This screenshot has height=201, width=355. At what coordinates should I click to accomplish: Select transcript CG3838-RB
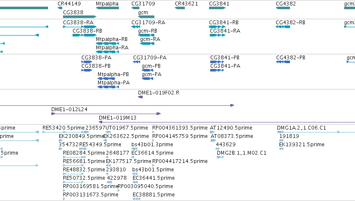87,31
